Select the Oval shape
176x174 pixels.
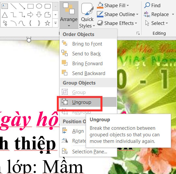pos(39,6)
